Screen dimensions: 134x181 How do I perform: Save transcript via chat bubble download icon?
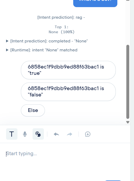click(x=88, y=134)
